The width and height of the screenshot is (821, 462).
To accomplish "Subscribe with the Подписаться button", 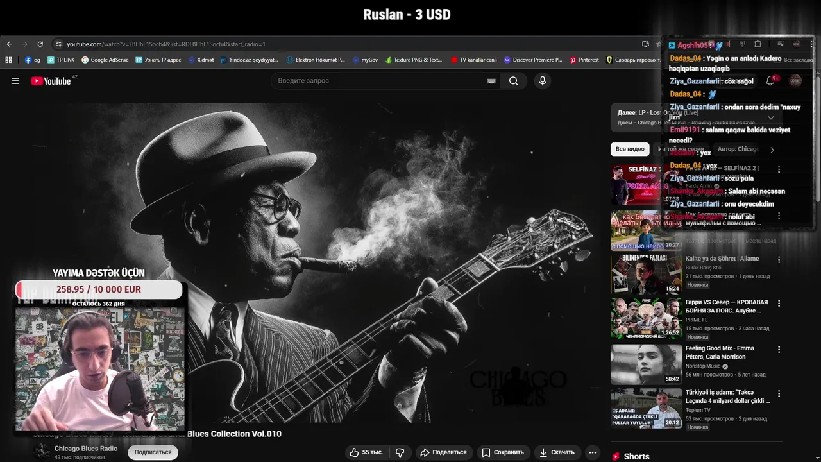I will [153, 452].
